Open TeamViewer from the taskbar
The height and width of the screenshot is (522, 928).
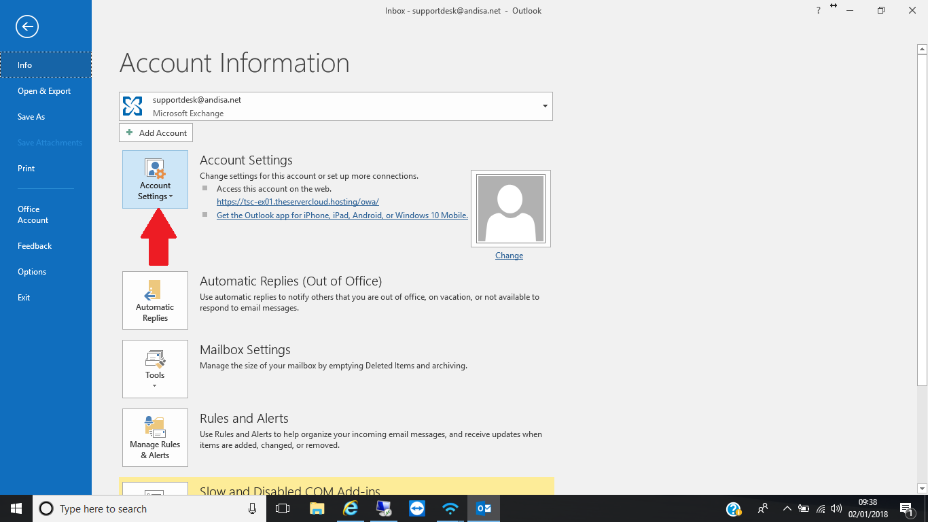[x=416, y=508]
